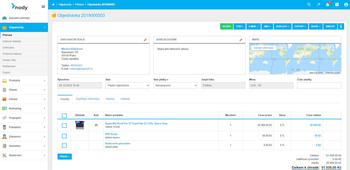Open notifications bell icon
Screen dimensions: 350x170
tap(327, 5)
